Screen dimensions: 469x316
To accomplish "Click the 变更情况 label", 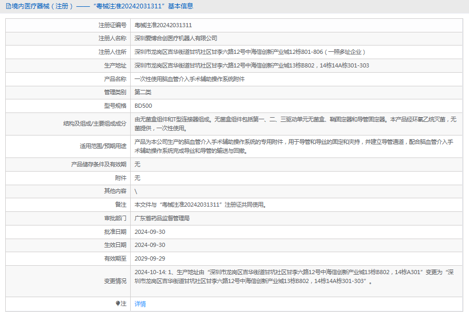I will click(115, 281).
